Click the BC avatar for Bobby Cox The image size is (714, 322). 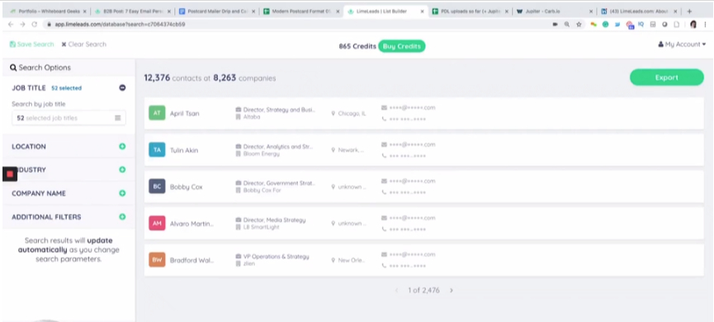coord(157,186)
